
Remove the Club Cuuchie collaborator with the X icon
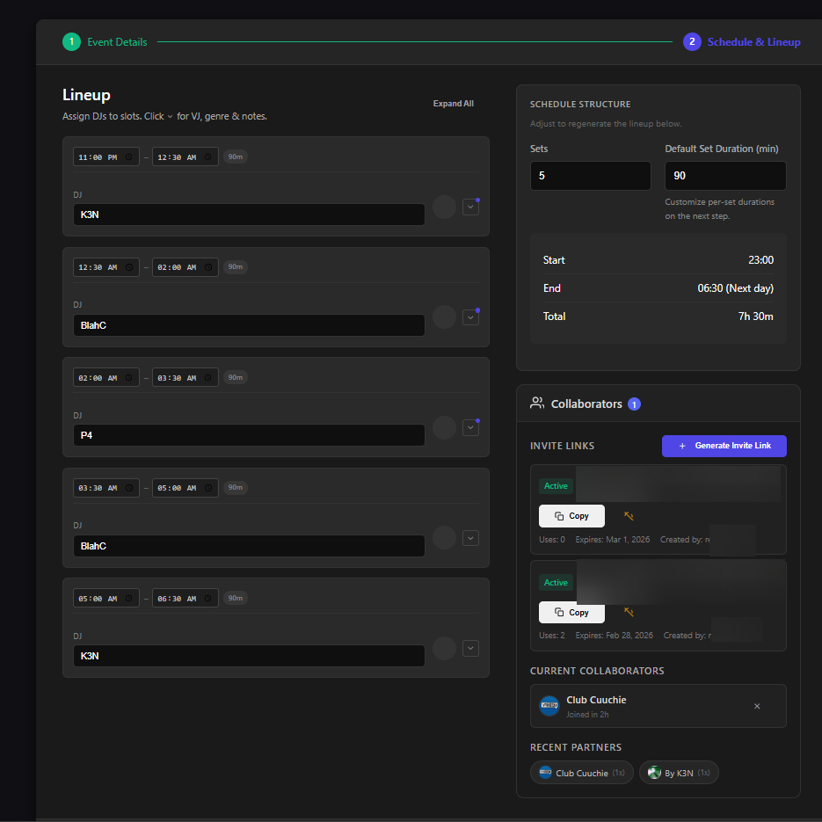click(757, 706)
